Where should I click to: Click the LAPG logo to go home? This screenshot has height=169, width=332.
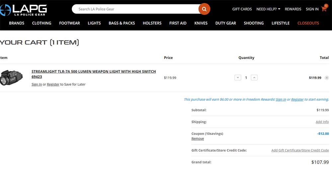(23, 10)
